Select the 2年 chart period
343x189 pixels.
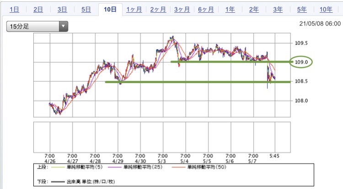tap(254, 10)
